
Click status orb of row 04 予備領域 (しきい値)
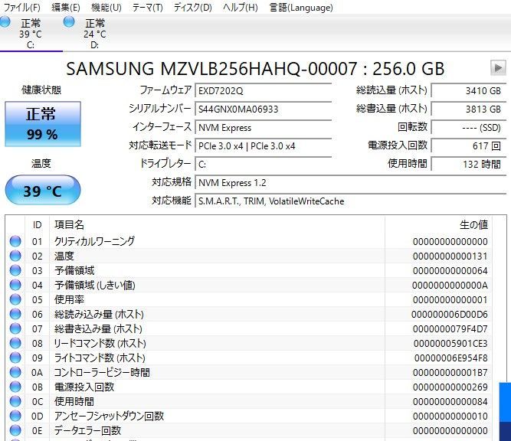click(x=15, y=285)
